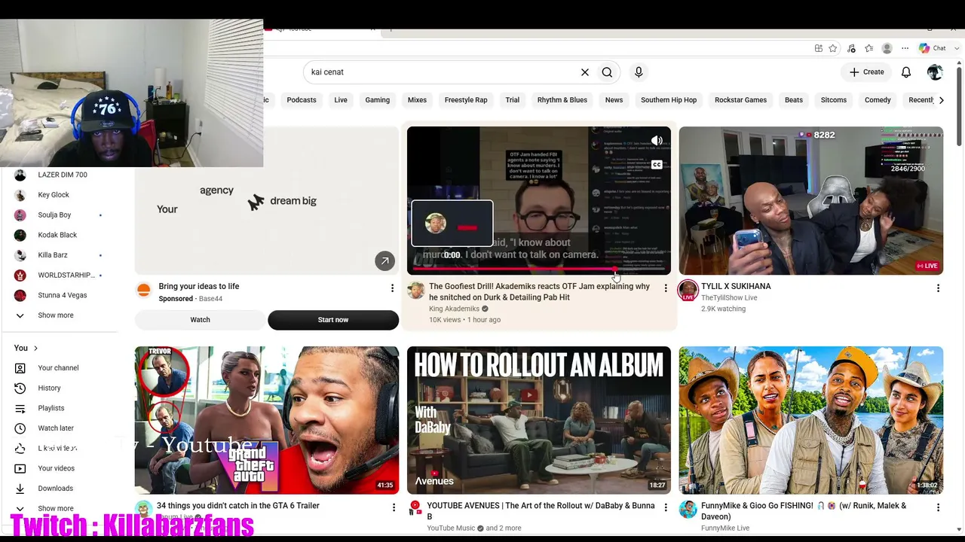965x542 pixels.
Task: Select the Rhythm & Blues filter chip
Action: 562,100
